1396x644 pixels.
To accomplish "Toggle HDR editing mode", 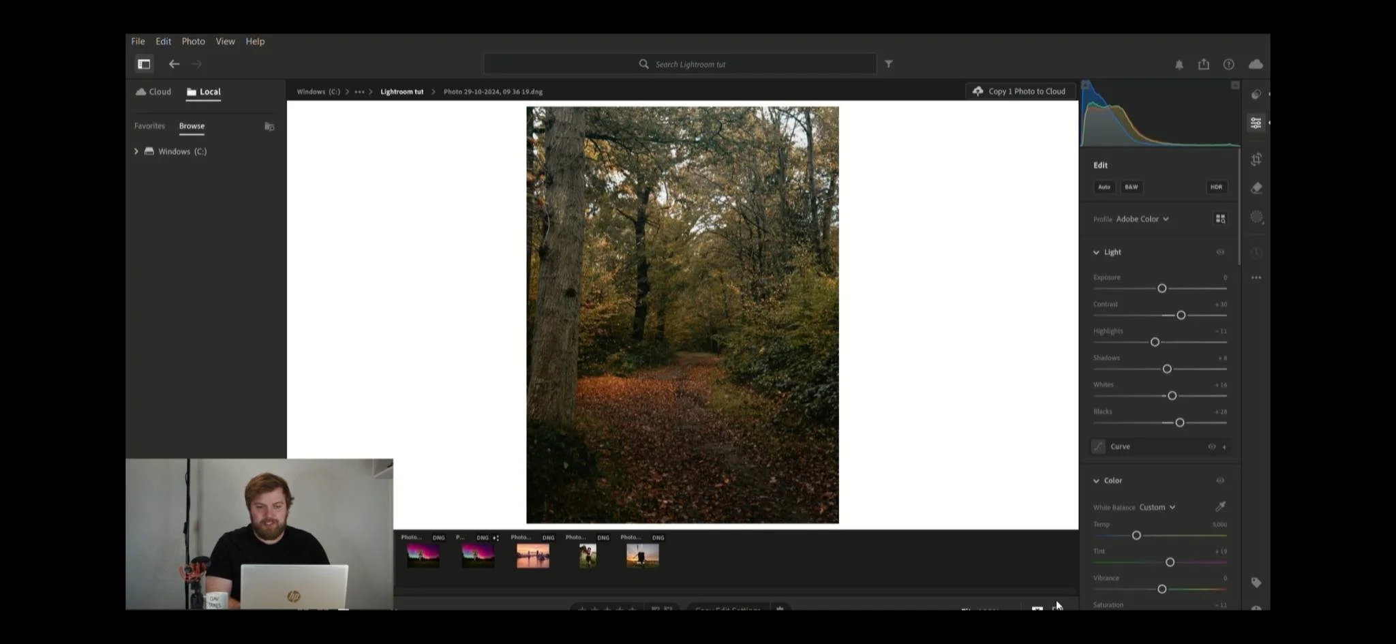I will click(1217, 187).
